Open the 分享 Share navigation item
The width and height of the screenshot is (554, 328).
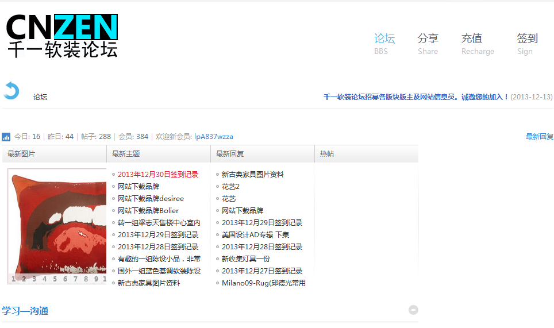[x=428, y=44]
